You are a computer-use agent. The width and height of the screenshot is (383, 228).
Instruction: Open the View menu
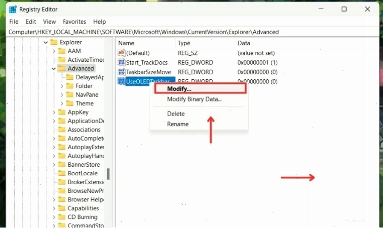tap(49, 22)
